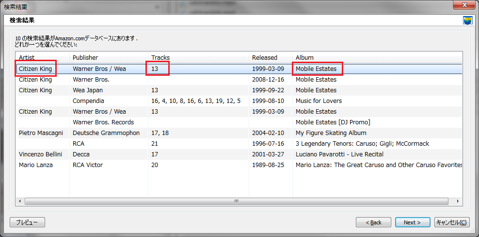Select 3 Legendary Tenors album
This screenshot has width=479, height=237.
coord(362,144)
